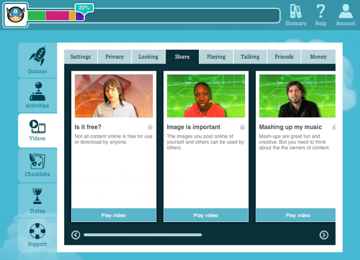Open Support via the lifebuoy icon
360x260 pixels.
pos(37,235)
